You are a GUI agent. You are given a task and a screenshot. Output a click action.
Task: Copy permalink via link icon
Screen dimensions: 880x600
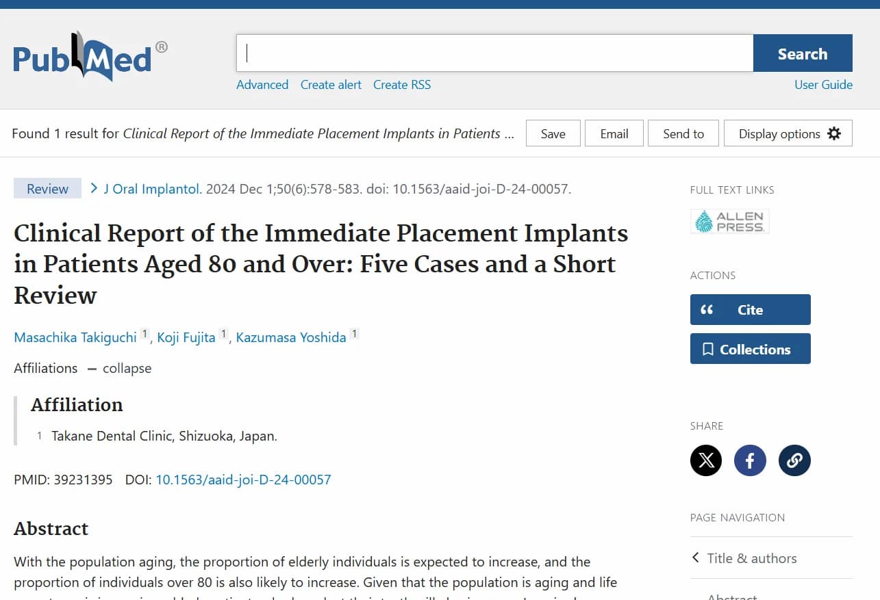(794, 460)
